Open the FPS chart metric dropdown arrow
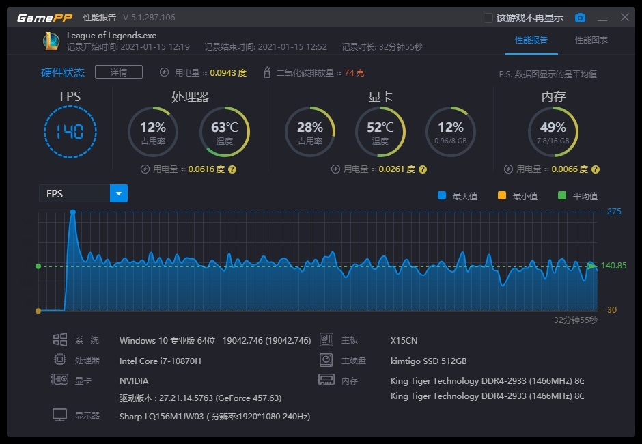 [x=119, y=193]
